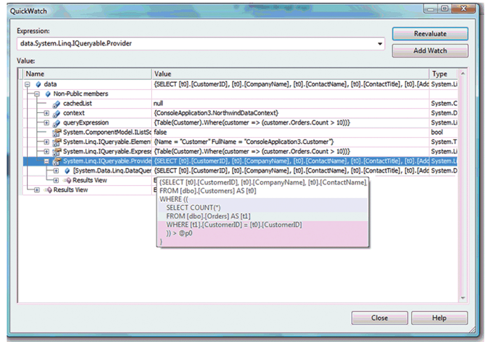Open the Expression dropdown arrow
The width and height of the screenshot is (493, 342).
[379, 43]
